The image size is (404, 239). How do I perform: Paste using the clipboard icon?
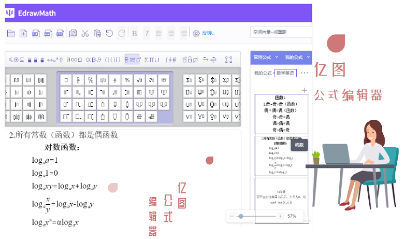click(x=97, y=33)
